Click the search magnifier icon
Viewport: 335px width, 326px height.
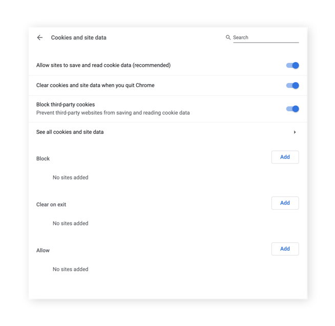click(228, 37)
